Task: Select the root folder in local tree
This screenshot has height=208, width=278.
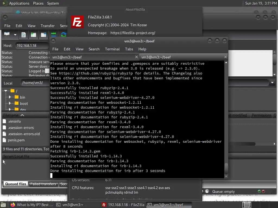Action: tap(14, 91)
